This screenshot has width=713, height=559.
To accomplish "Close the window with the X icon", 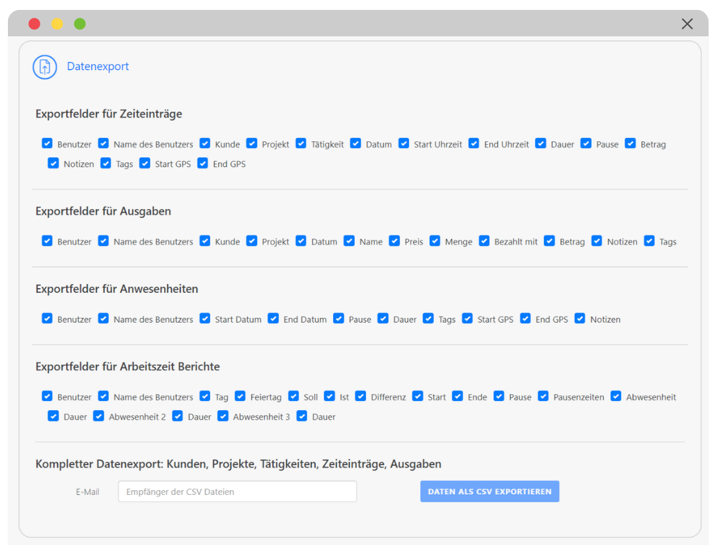I will pos(687,24).
